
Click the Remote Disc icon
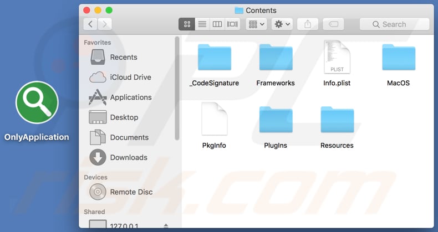click(98, 192)
